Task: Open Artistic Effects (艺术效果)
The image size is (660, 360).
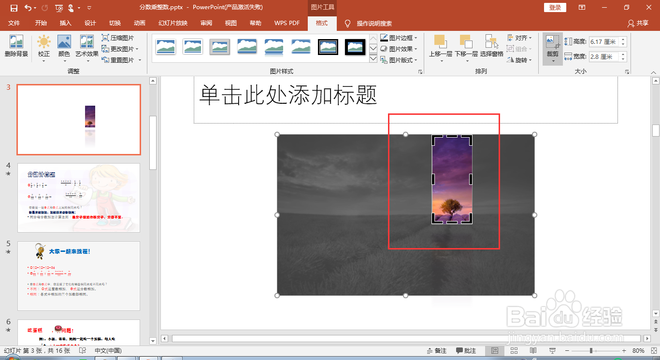Action: (87, 48)
